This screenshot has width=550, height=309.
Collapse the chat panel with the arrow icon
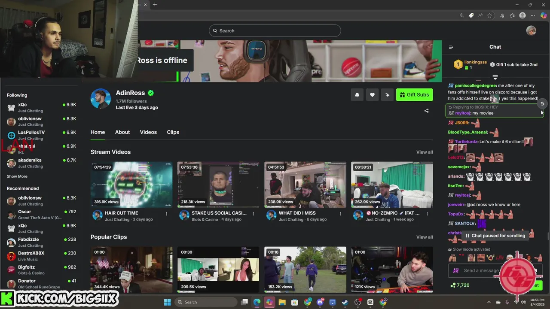451,47
